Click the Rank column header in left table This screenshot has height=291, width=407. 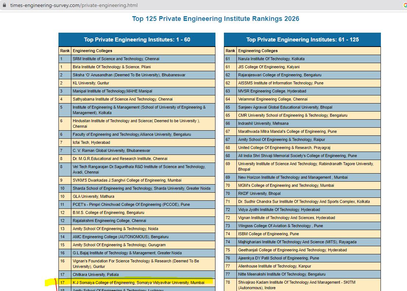click(x=65, y=51)
